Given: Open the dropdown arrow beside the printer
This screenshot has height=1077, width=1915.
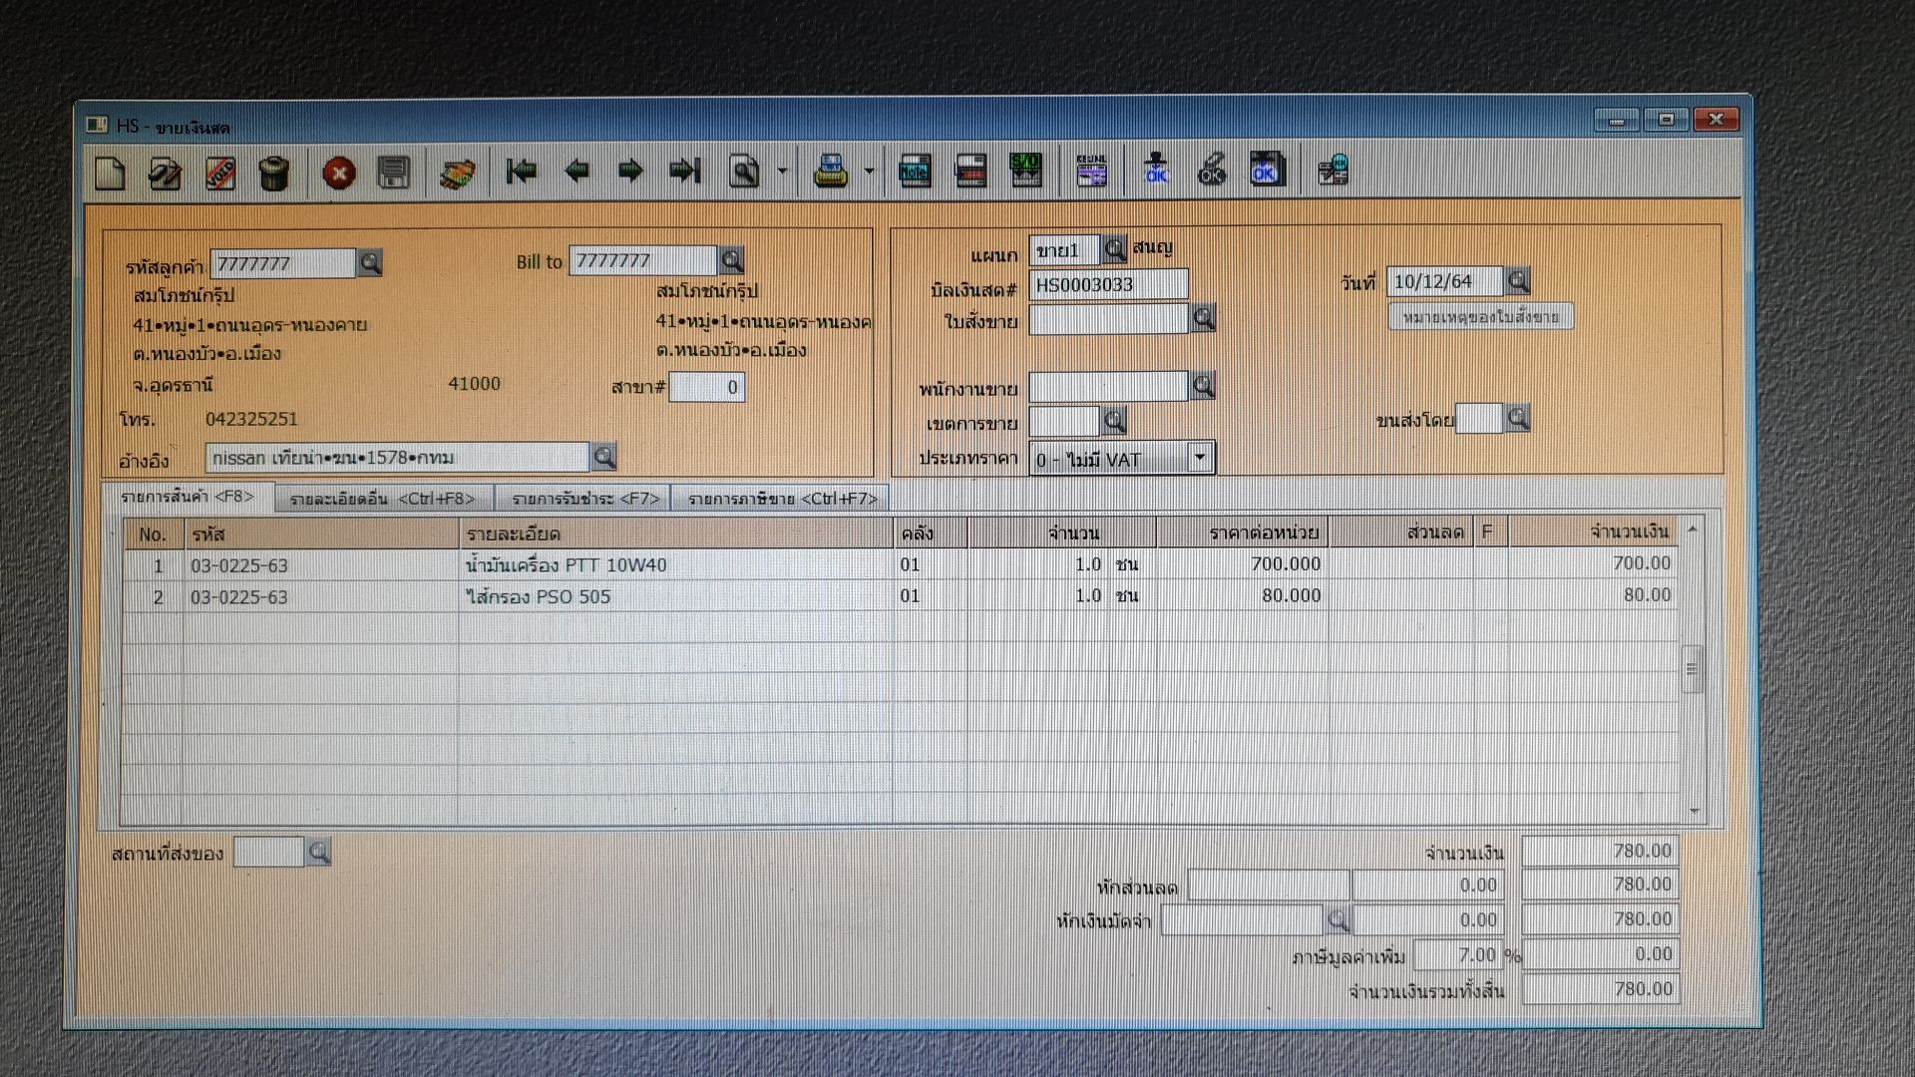Looking at the screenshot, I should point(869,172).
